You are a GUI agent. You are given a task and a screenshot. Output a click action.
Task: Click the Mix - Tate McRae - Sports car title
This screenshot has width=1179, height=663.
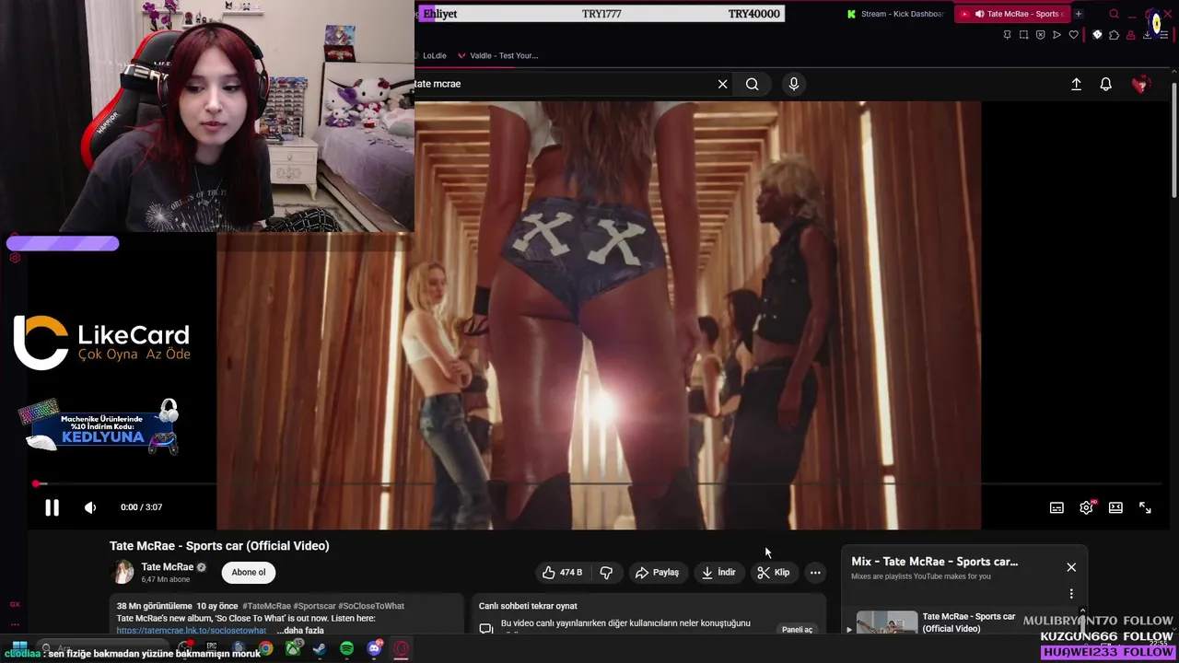pyautogui.click(x=934, y=561)
